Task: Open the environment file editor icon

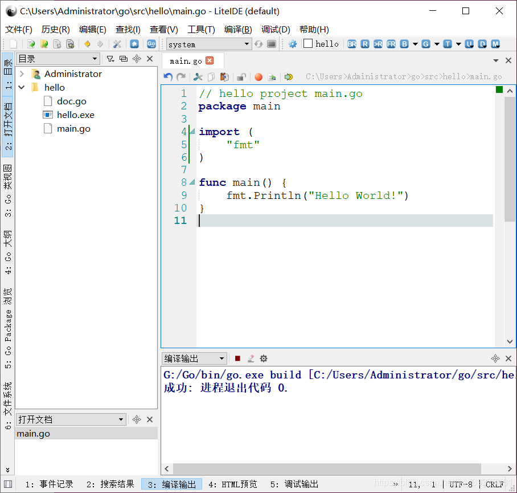Action: pos(272,44)
